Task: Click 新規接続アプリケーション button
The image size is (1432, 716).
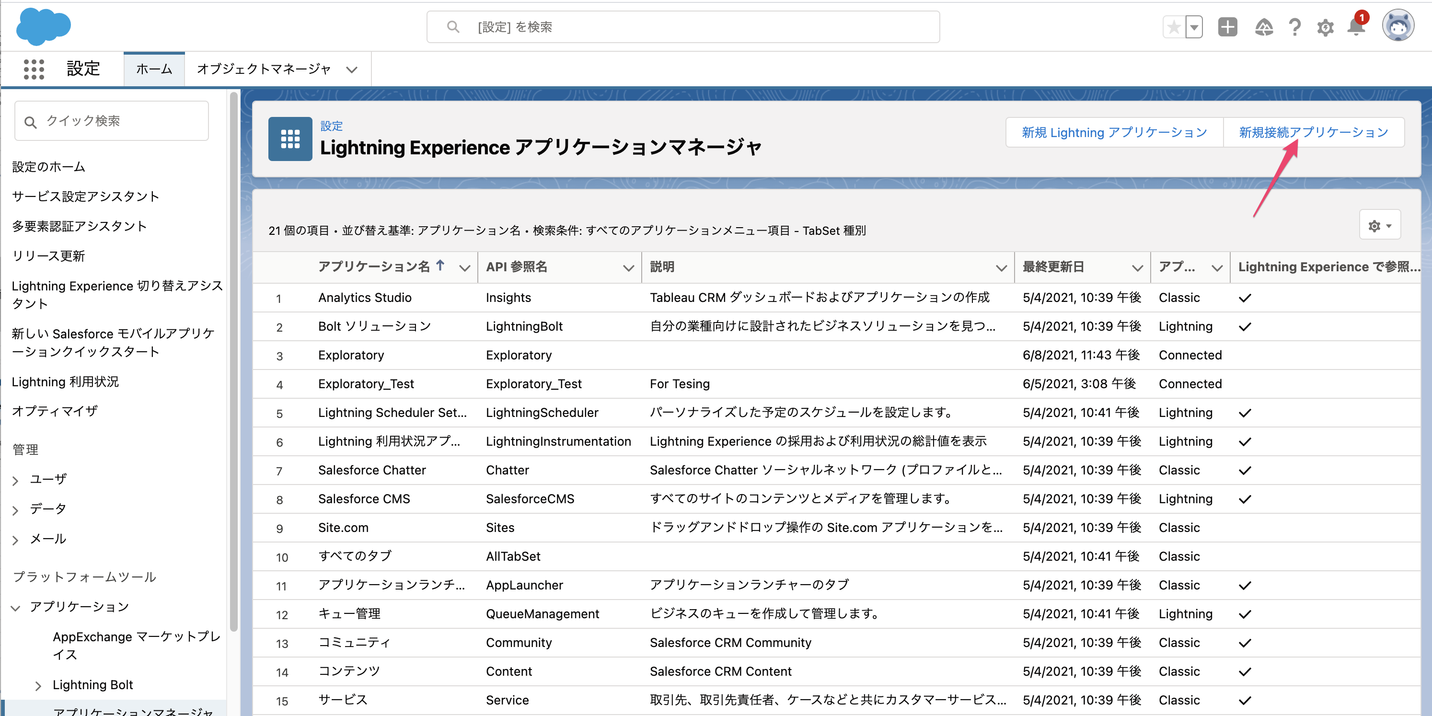Action: [1314, 132]
